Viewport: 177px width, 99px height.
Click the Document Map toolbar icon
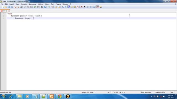click(x=75, y=7)
